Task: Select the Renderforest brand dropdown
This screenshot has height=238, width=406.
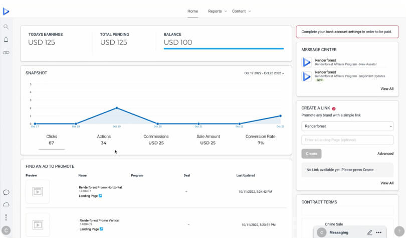Action: [347, 126]
